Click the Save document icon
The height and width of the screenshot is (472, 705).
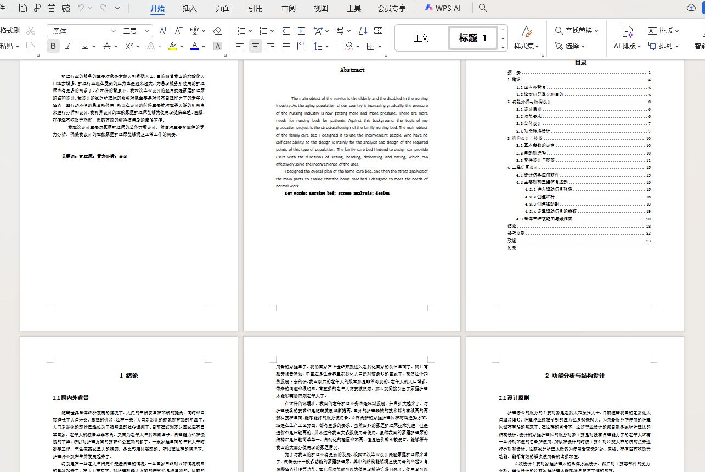22,8
